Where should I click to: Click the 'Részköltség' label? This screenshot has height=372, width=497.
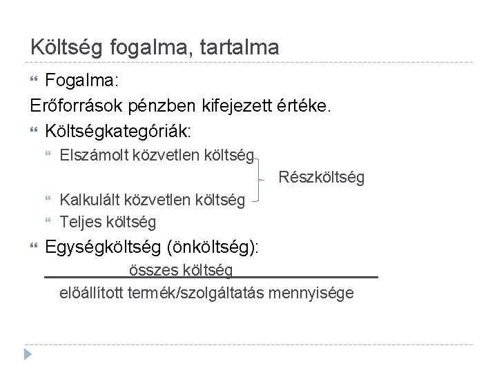tap(322, 177)
